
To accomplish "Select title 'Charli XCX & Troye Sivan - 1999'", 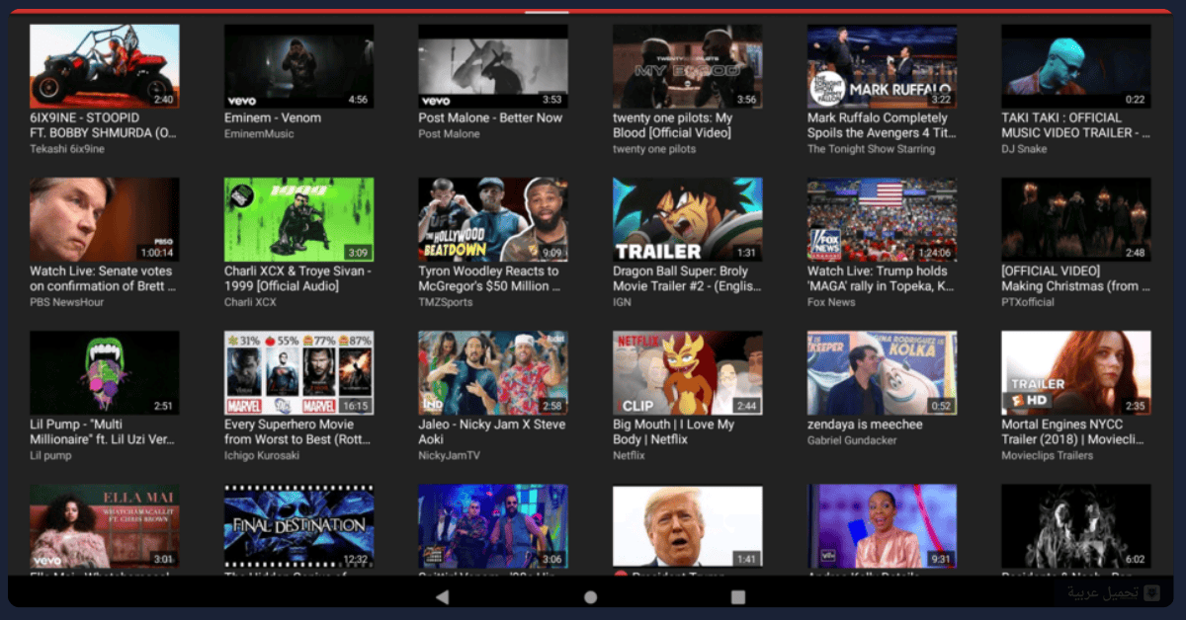I will (x=297, y=278).
